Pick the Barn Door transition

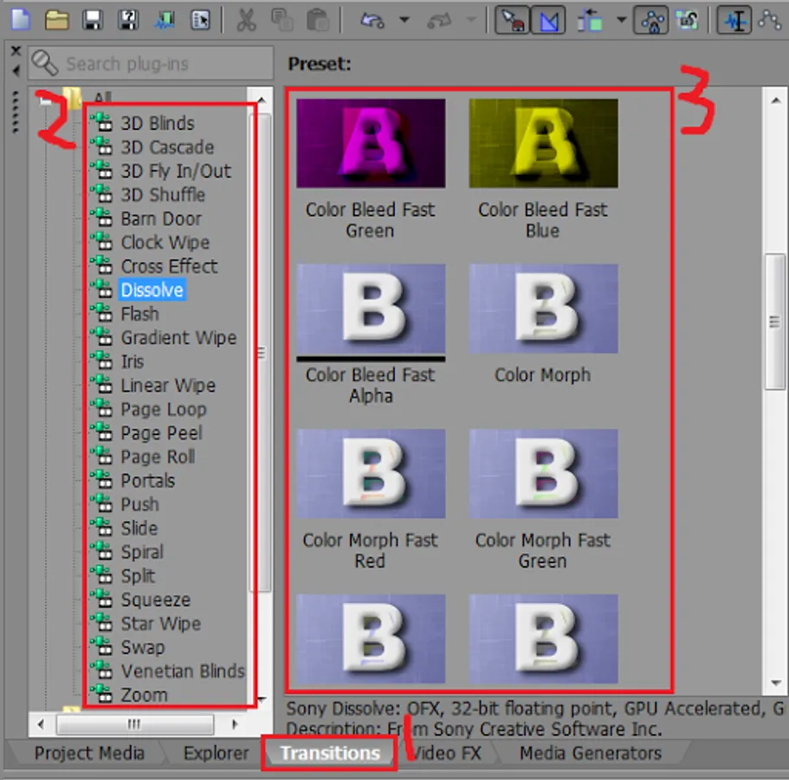[161, 218]
